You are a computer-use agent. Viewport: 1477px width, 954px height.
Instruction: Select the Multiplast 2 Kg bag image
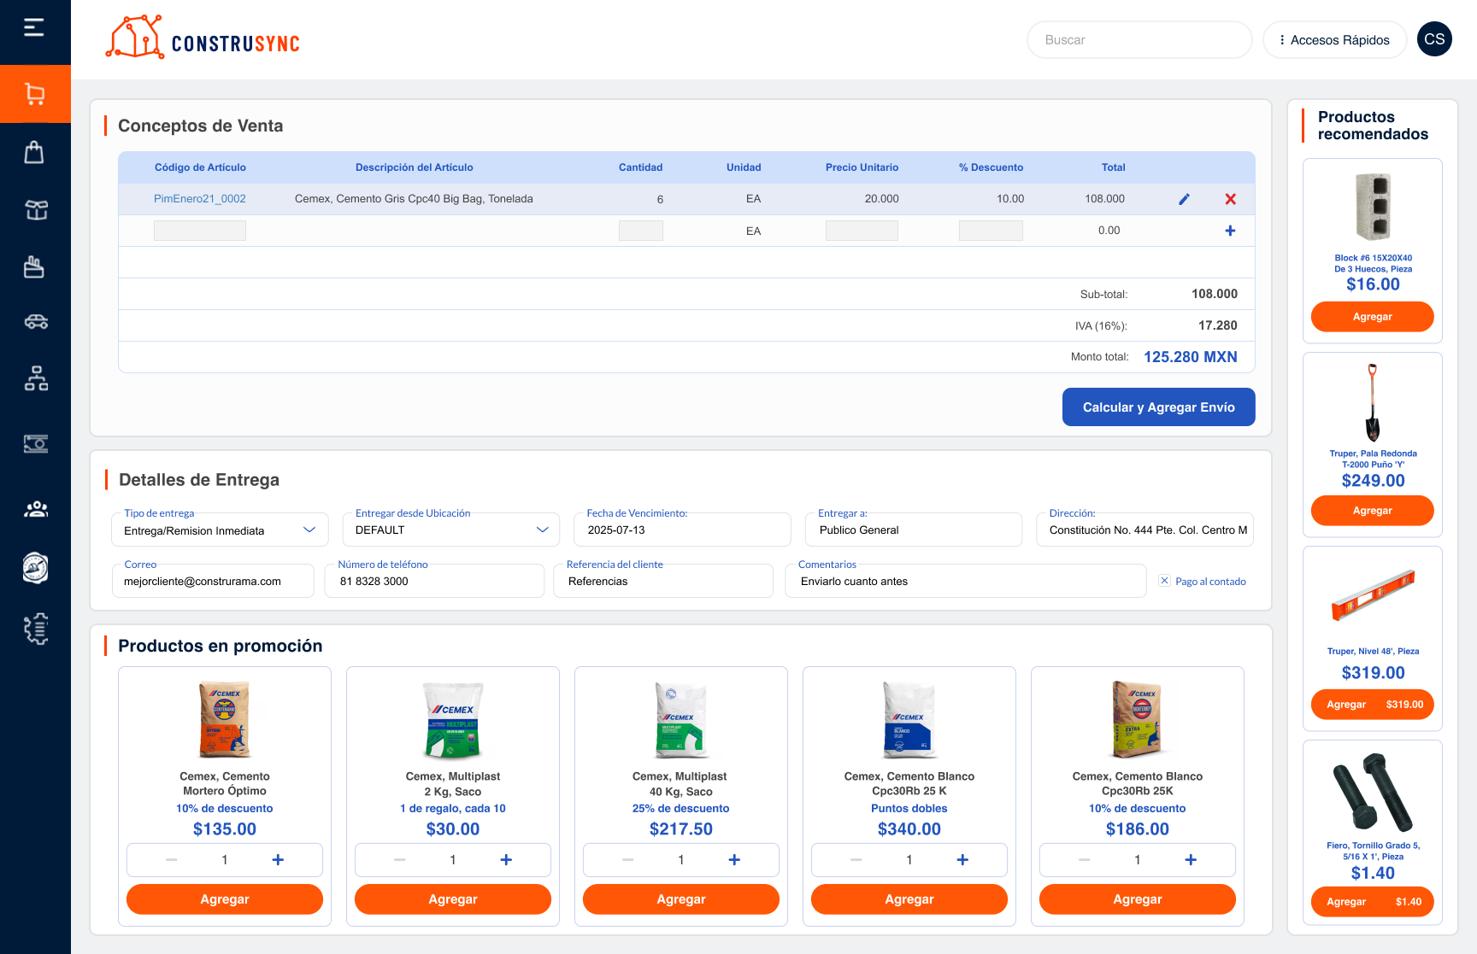coord(453,719)
